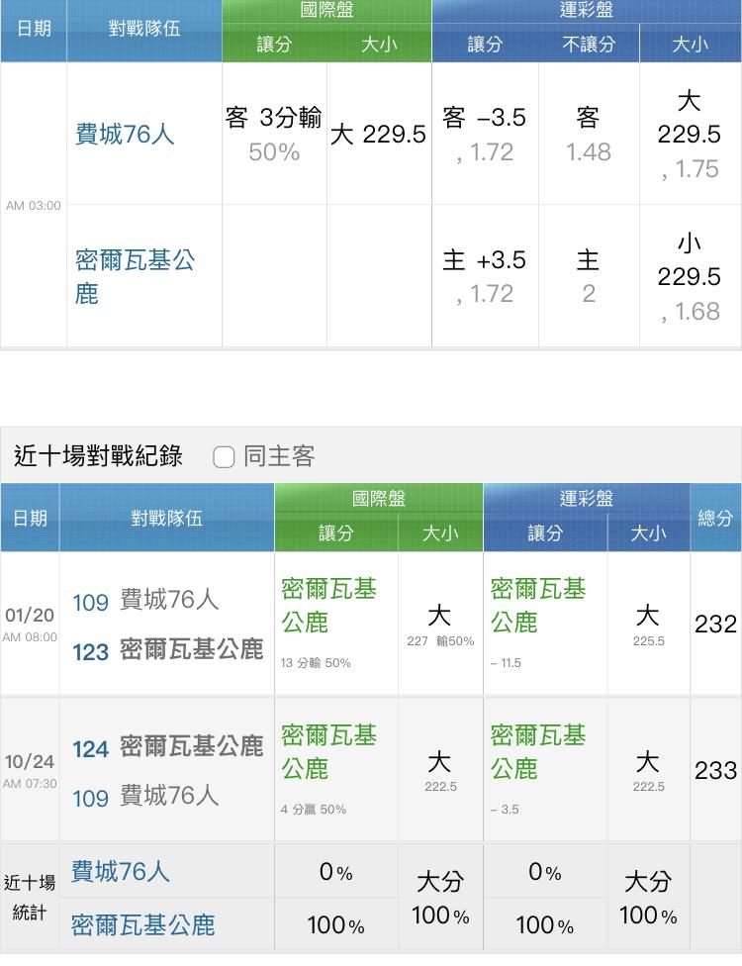
Task: Open 密爾瓦基公鹿 link in 近十場統計 row
Action: 142,924
